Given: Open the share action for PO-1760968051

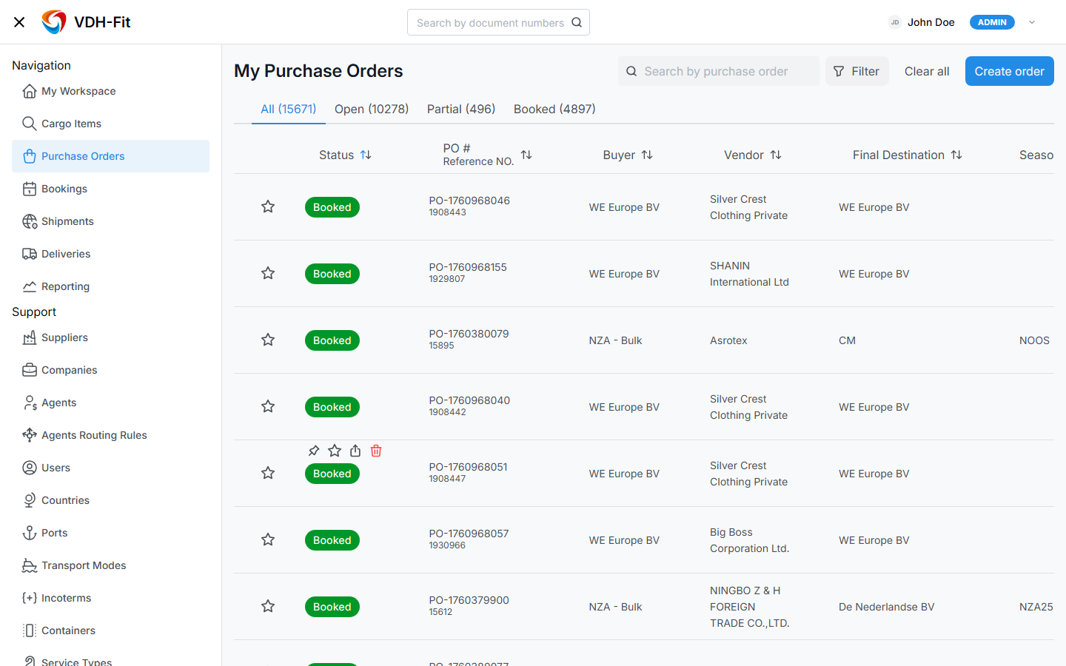Looking at the screenshot, I should point(355,451).
